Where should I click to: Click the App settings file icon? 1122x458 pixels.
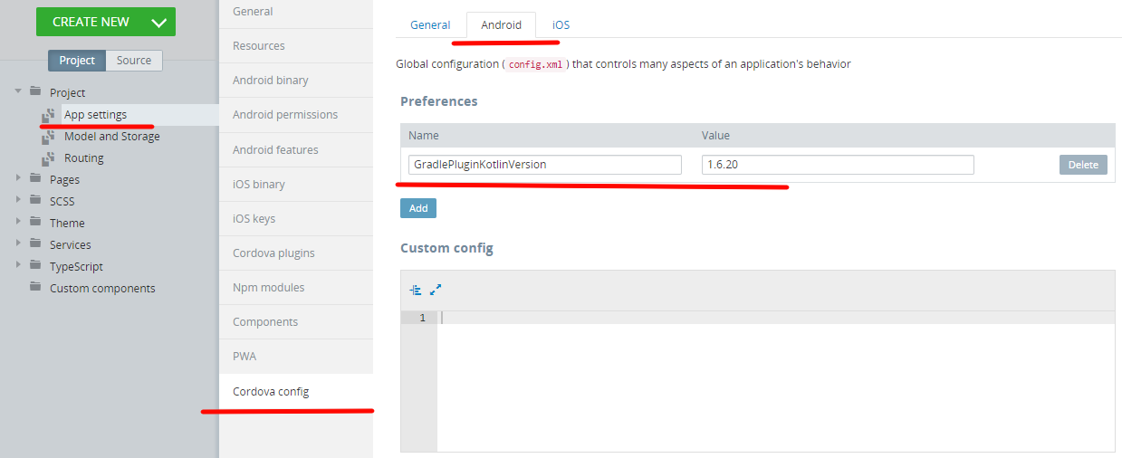click(x=49, y=115)
